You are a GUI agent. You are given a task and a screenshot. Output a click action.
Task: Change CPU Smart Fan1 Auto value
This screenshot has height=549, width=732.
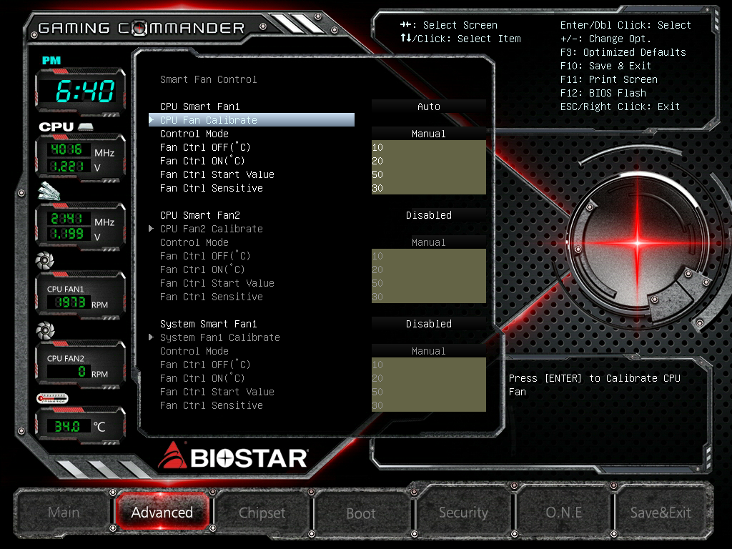[429, 107]
